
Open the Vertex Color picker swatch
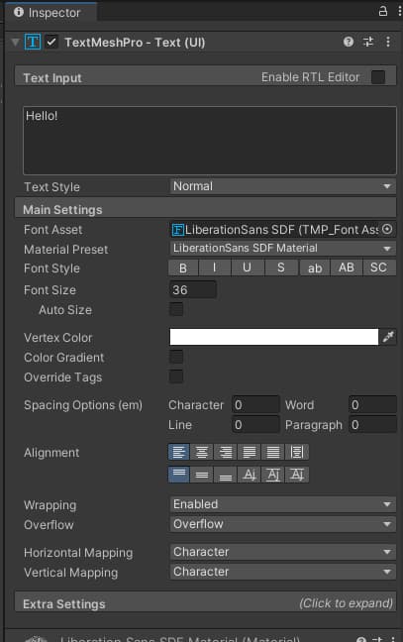(x=273, y=337)
